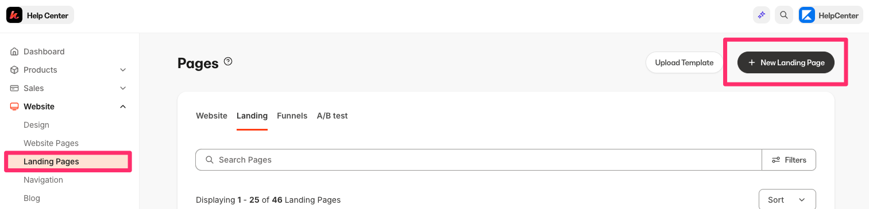Viewport: 869px width, 209px height.
Task: Click the Products box icon
Action: (14, 70)
